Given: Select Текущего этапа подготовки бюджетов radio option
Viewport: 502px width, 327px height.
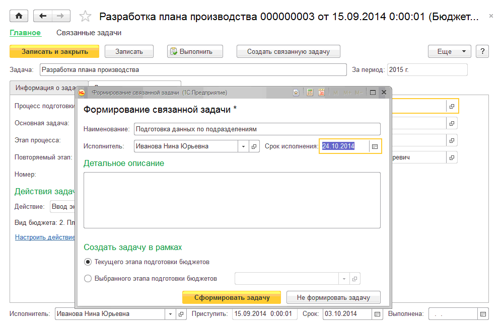Looking at the screenshot, I should [88, 262].
